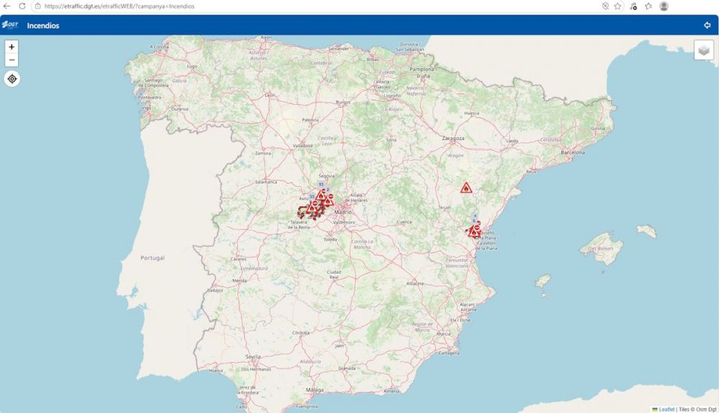Go back in the browser

pyautogui.click(x=7, y=6)
